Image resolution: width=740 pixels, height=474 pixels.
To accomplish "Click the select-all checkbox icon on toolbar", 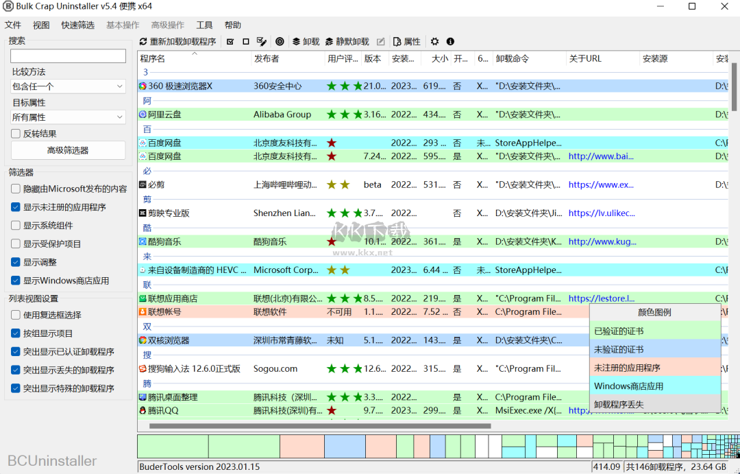I will (x=230, y=41).
